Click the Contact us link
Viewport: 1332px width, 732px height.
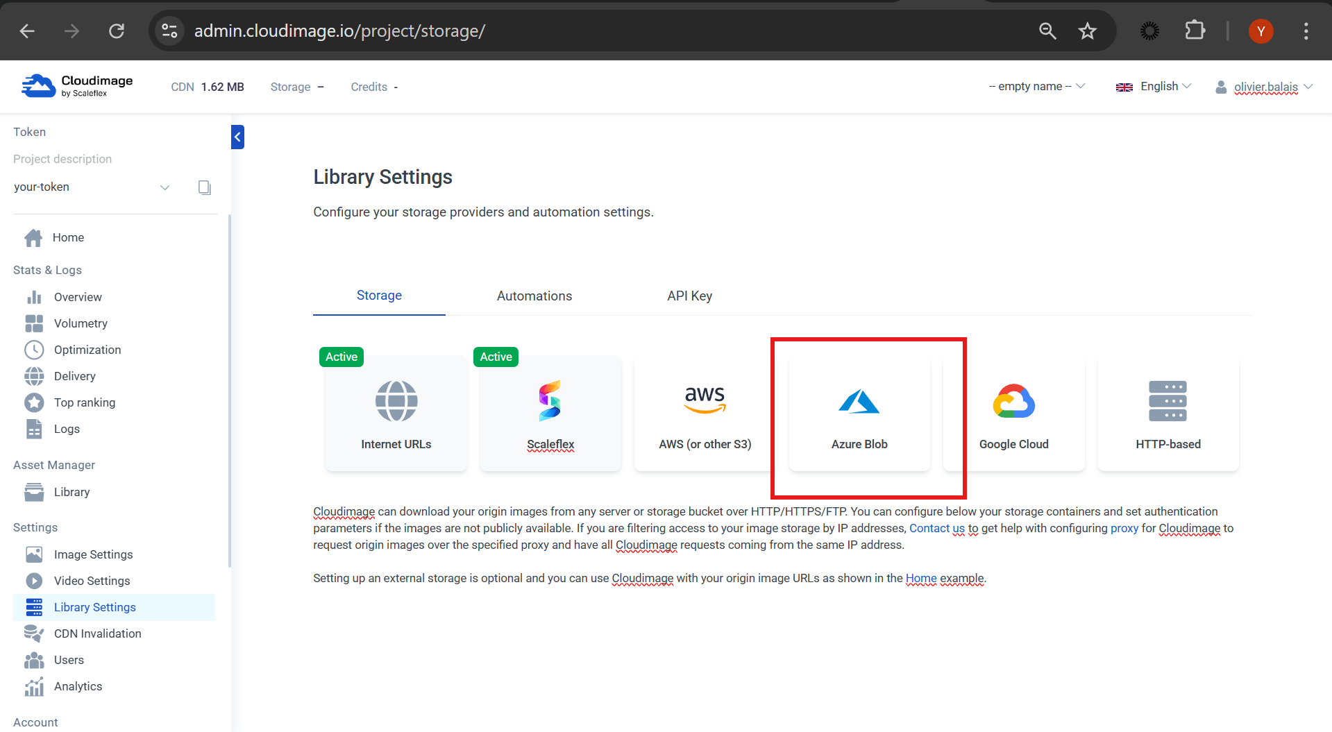click(936, 529)
